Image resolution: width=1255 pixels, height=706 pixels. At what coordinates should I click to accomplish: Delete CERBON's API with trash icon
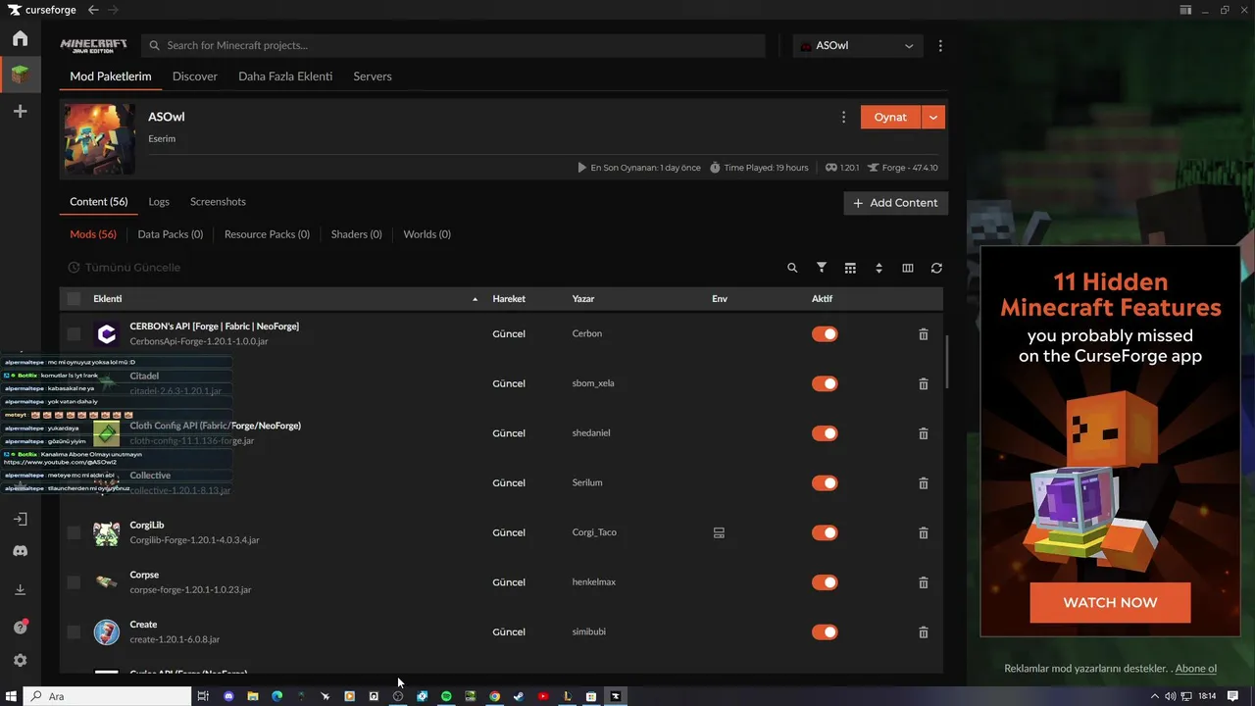pos(923,334)
